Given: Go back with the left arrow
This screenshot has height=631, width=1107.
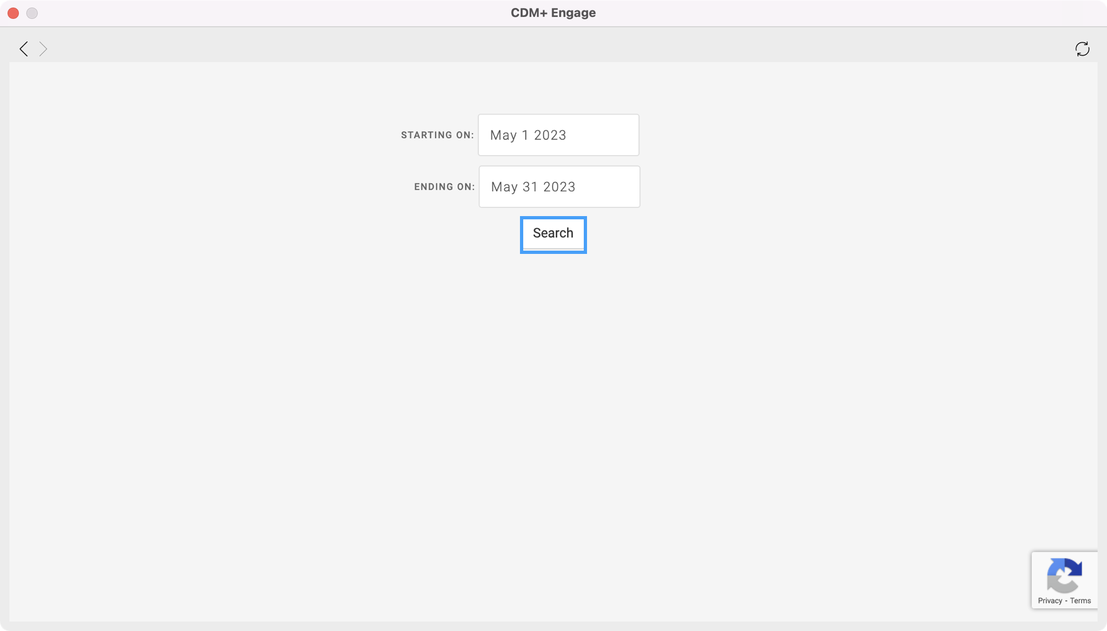Looking at the screenshot, I should 24,49.
